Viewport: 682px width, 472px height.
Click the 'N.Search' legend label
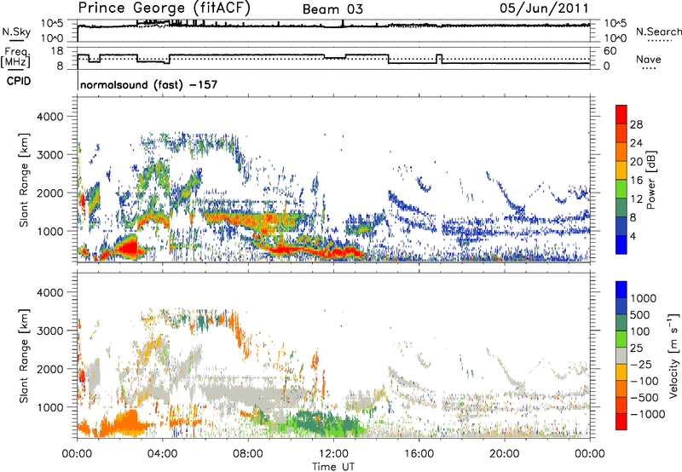658,32
